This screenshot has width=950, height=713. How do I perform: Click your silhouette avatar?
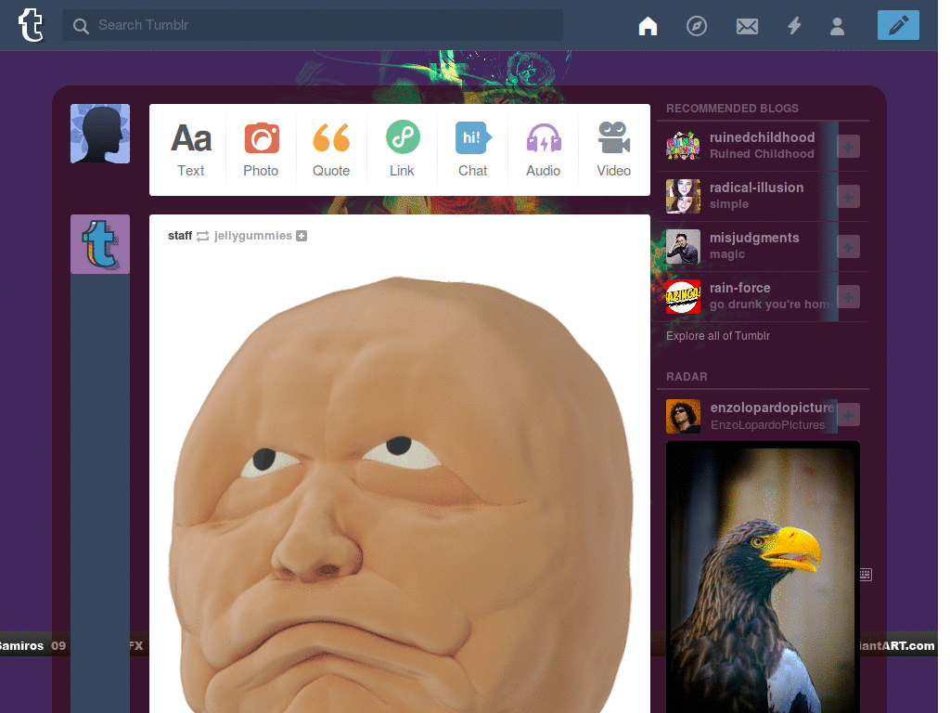100,134
